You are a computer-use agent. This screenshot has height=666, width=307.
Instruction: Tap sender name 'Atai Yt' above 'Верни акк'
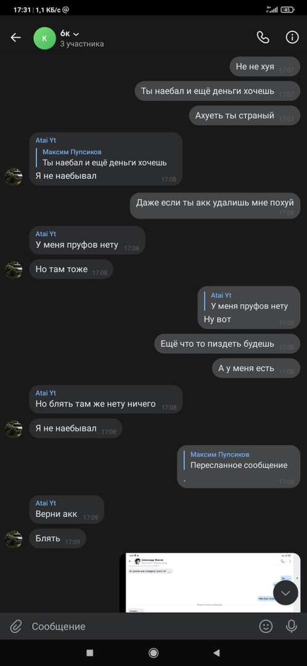click(x=46, y=503)
